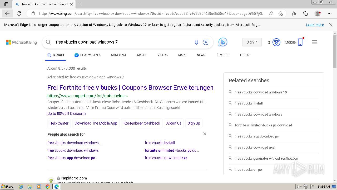Select related search 'fortnite unlimited vbucks pc download'

pos(274,125)
